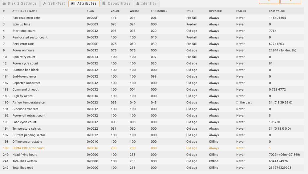Switch to the Identity tab
Viewport: 308px width, 174px height.
[x=146, y=3]
